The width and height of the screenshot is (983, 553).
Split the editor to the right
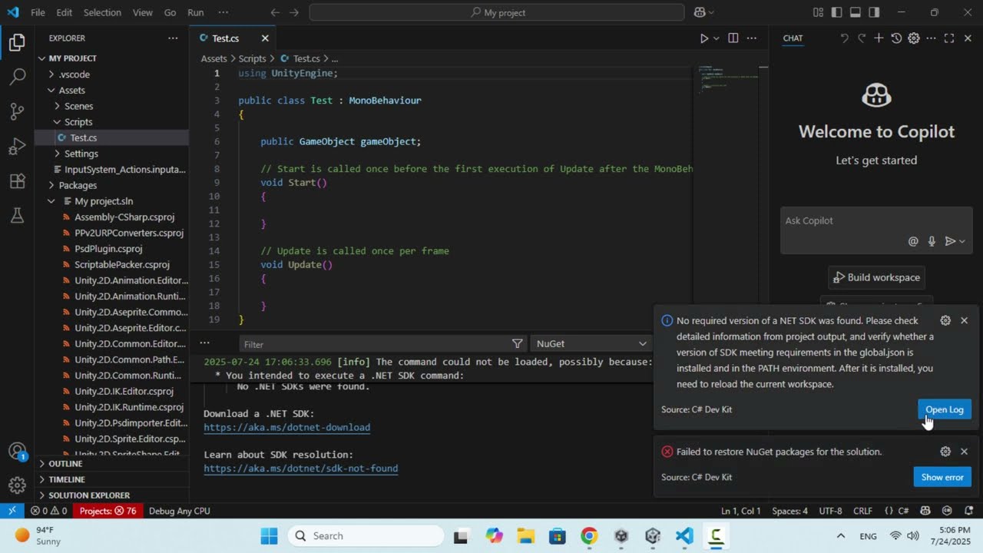point(733,38)
